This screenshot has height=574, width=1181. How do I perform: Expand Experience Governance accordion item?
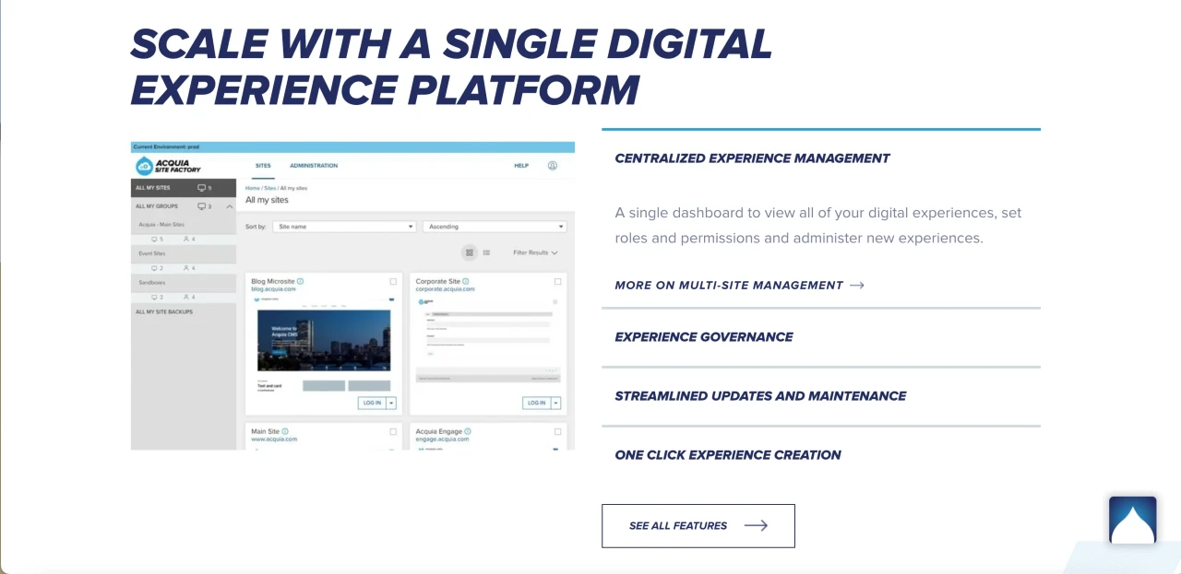point(821,337)
